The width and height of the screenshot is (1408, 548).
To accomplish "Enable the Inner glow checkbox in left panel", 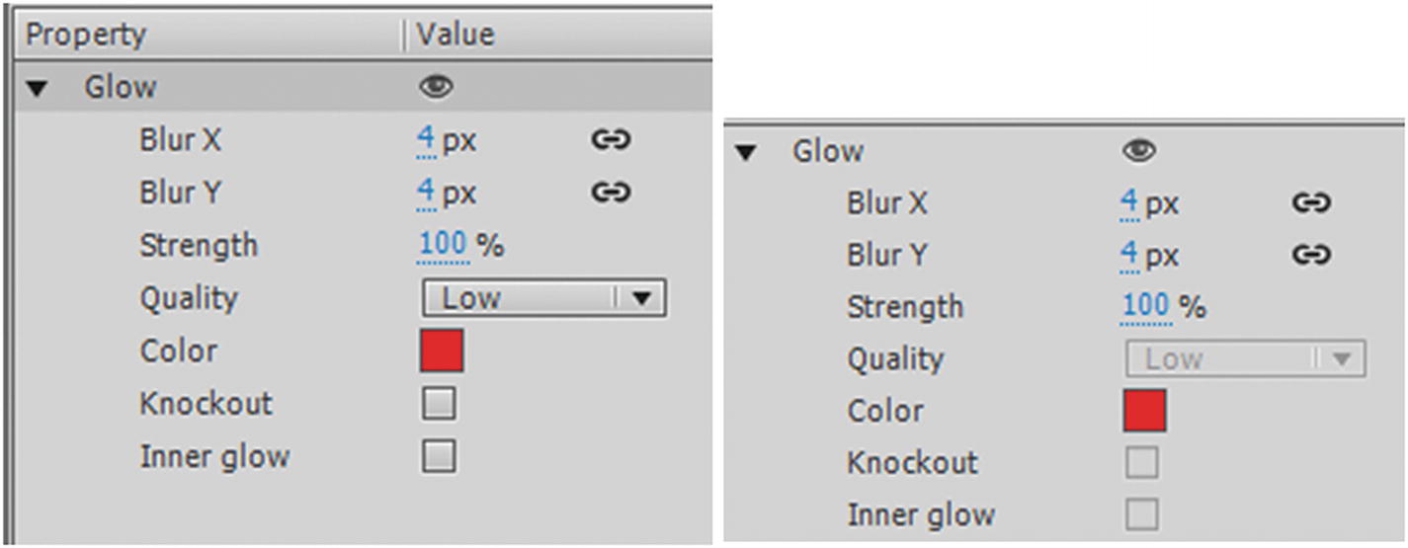I will [x=439, y=456].
